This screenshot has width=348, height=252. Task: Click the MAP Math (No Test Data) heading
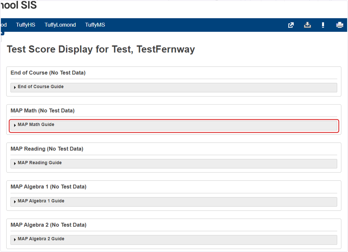coord(43,110)
